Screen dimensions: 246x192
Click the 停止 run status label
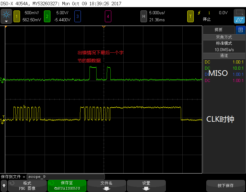(x=207, y=19)
